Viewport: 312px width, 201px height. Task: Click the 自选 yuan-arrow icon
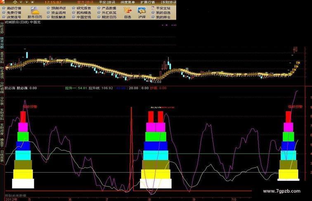pos(128,11)
